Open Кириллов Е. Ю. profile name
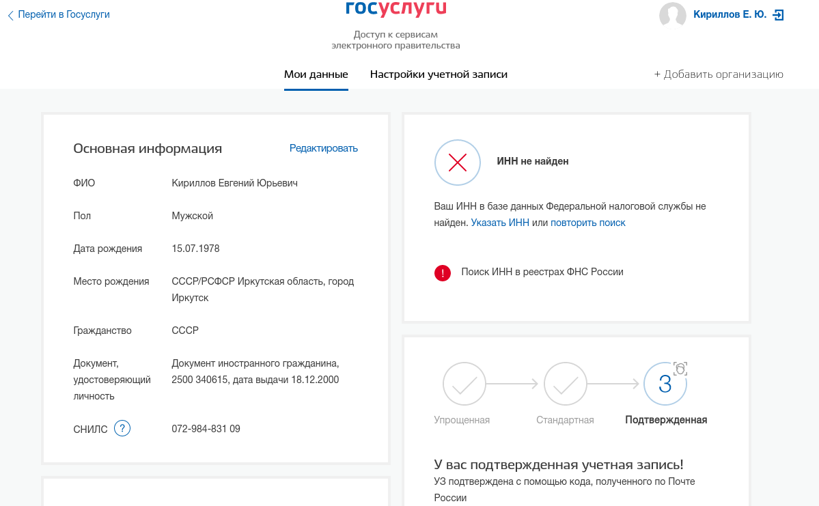Image resolution: width=819 pixels, height=506 pixels. click(730, 14)
